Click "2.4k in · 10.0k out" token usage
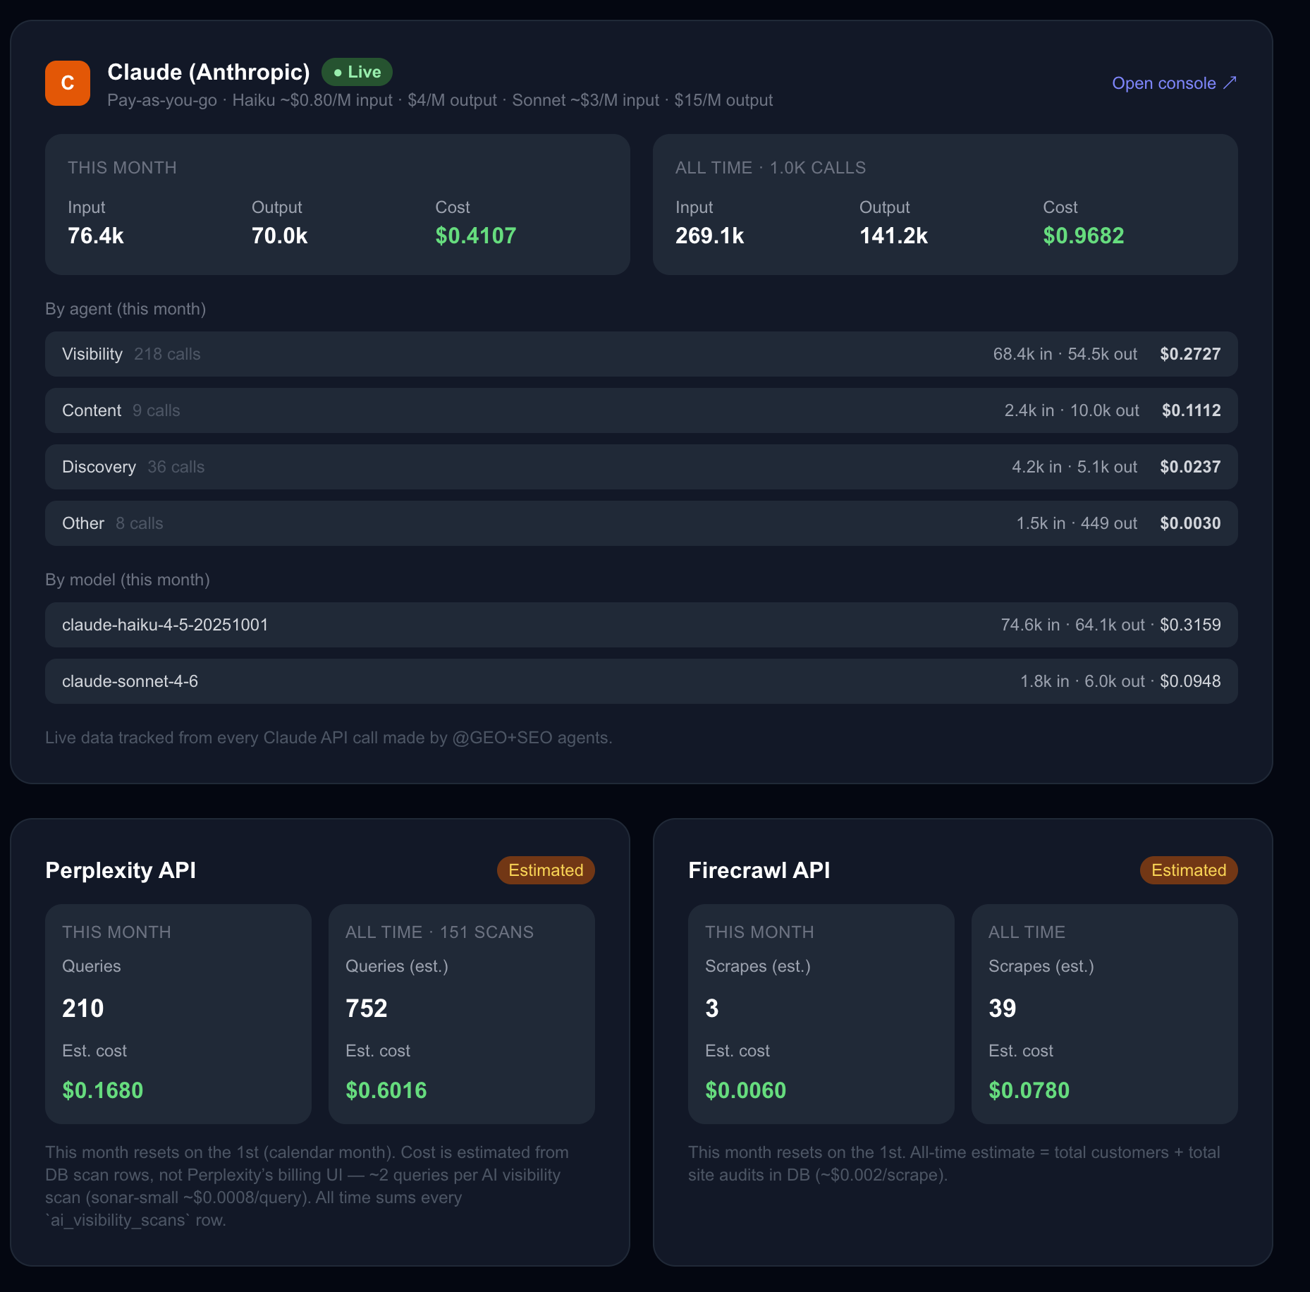This screenshot has height=1292, width=1310. 1072,410
